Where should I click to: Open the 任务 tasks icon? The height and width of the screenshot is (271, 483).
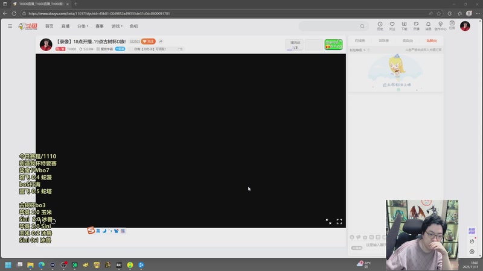point(452,25)
